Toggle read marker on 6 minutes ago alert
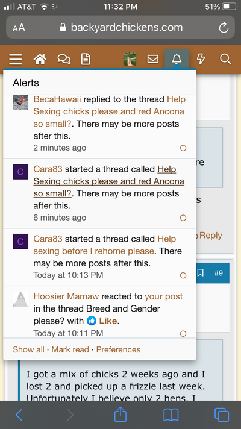The image size is (241, 429). (183, 218)
